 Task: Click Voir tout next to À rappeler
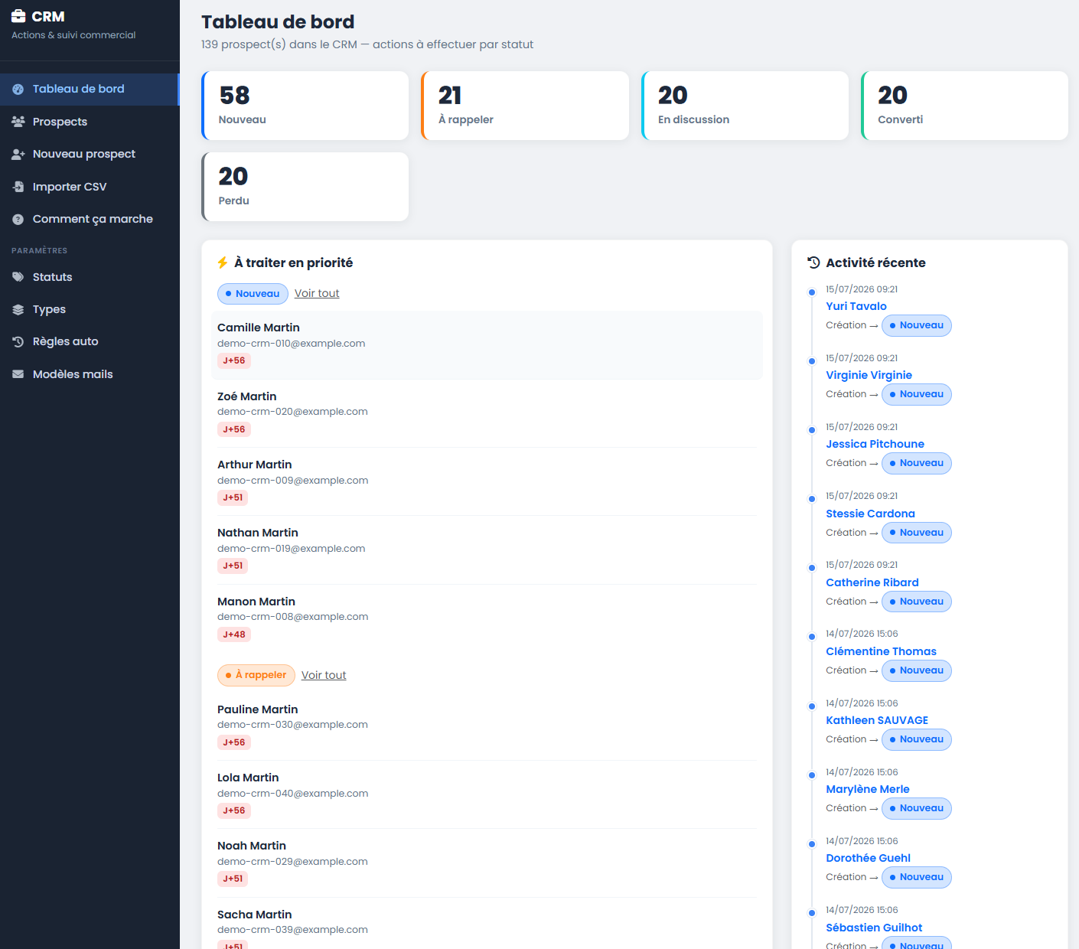[x=324, y=675]
